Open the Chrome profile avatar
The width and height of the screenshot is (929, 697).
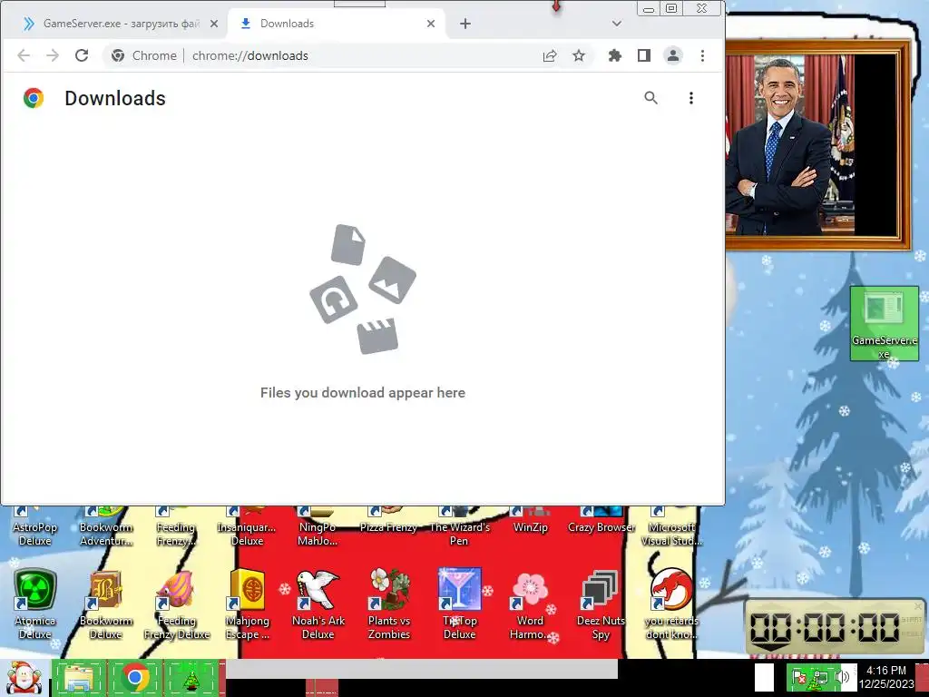click(673, 55)
